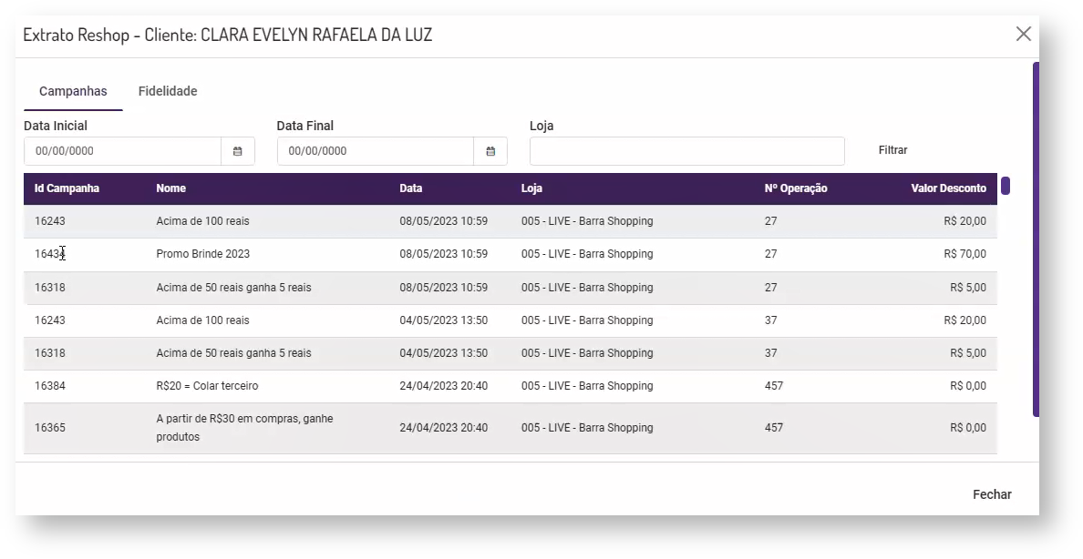The height and width of the screenshot is (559, 1083).
Task: Click the Loja input field
Action: pyautogui.click(x=686, y=151)
